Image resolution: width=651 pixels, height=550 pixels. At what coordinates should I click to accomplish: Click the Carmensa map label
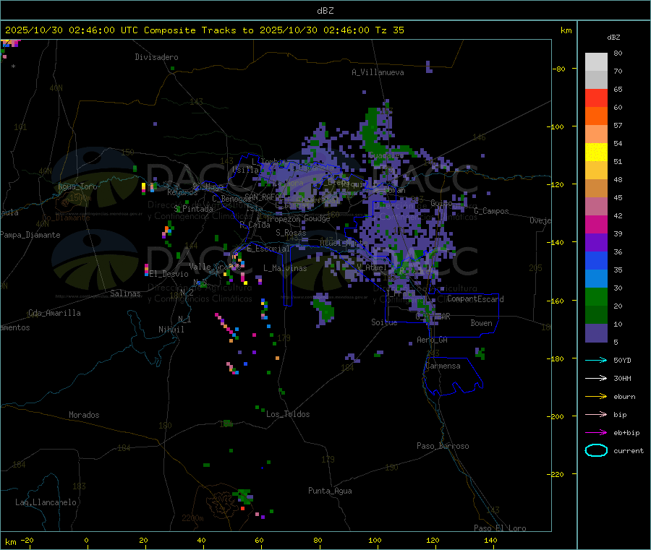[443, 366]
